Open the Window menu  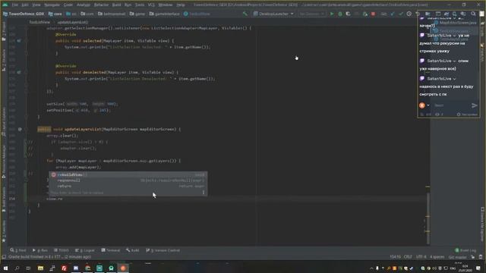[x=166, y=5]
